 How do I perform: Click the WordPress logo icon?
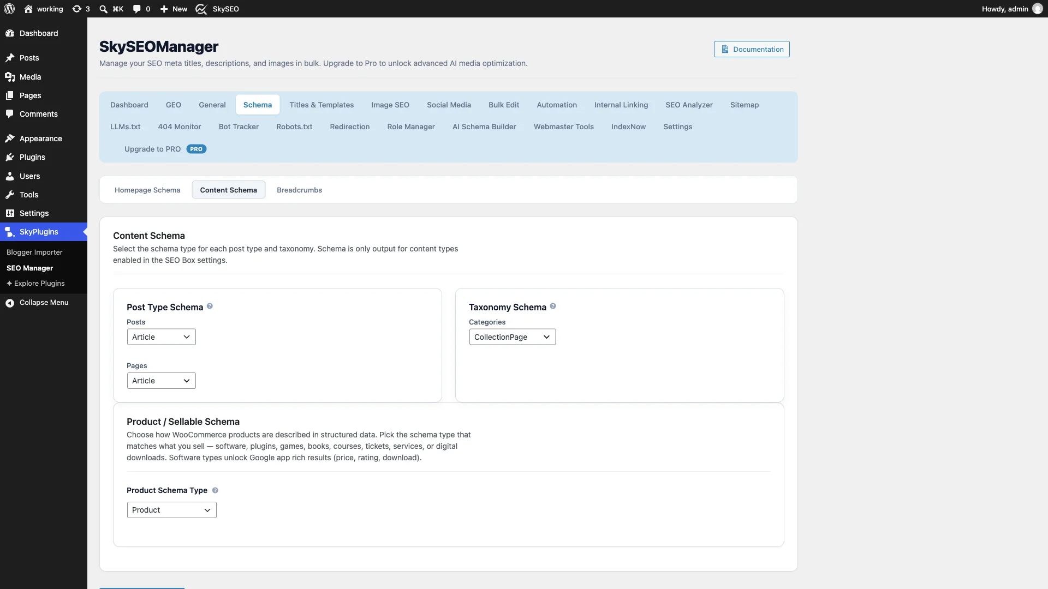point(9,9)
